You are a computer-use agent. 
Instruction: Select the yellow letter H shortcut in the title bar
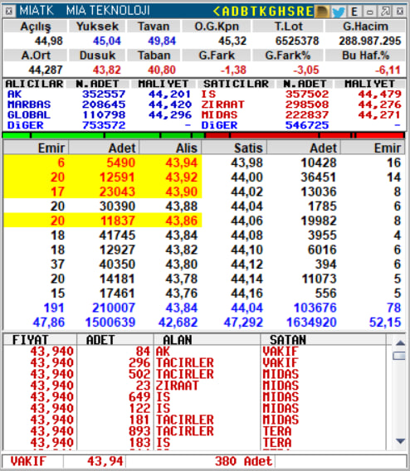coord(281,12)
